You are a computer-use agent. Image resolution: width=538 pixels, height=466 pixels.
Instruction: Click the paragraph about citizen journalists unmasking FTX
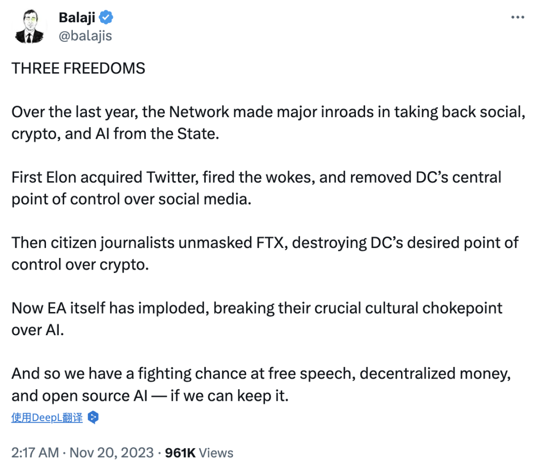(265, 253)
